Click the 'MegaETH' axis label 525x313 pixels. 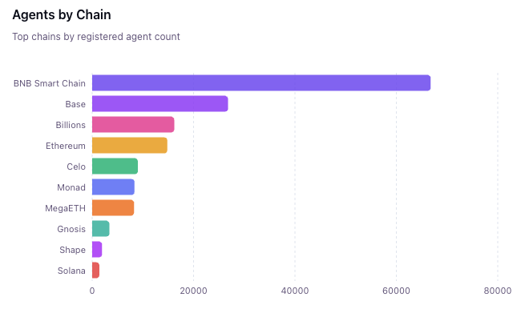click(65, 208)
